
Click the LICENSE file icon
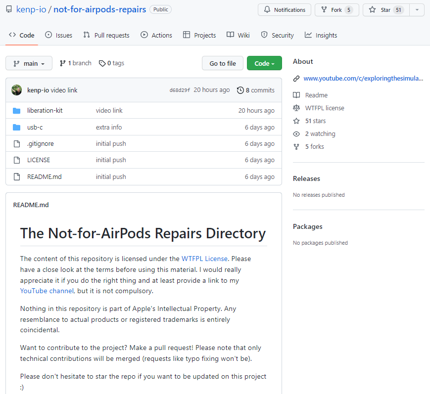point(17,160)
